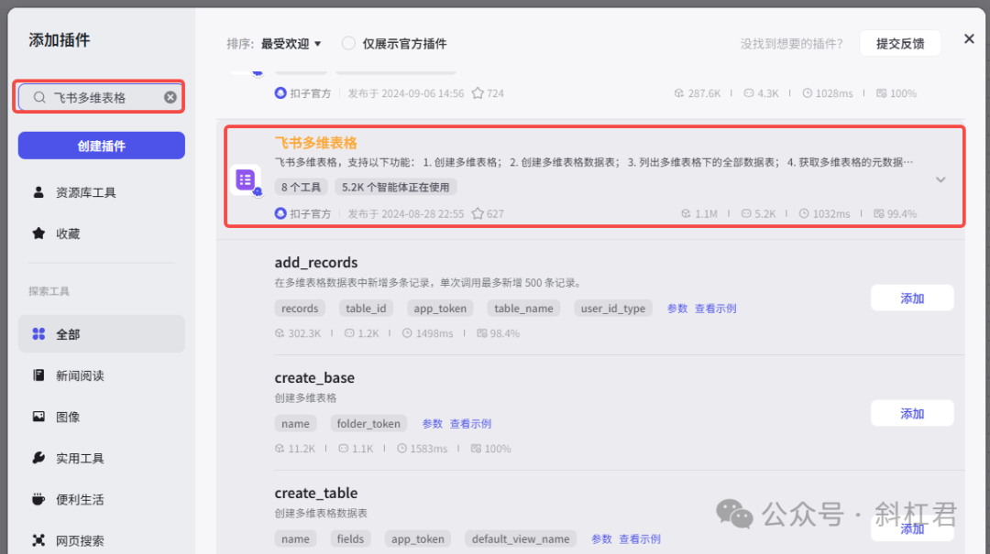Click the 飞书多维表格 plugin logo
The width and height of the screenshot is (990, 554).
click(x=246, y=179)
